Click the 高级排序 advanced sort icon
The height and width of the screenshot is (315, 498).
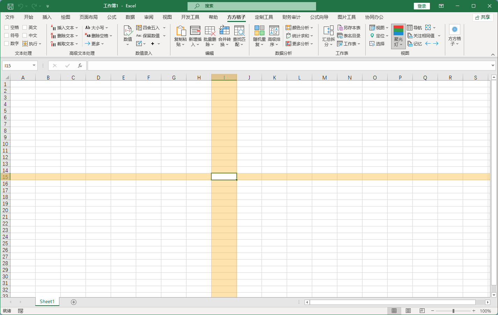[274, 31]
